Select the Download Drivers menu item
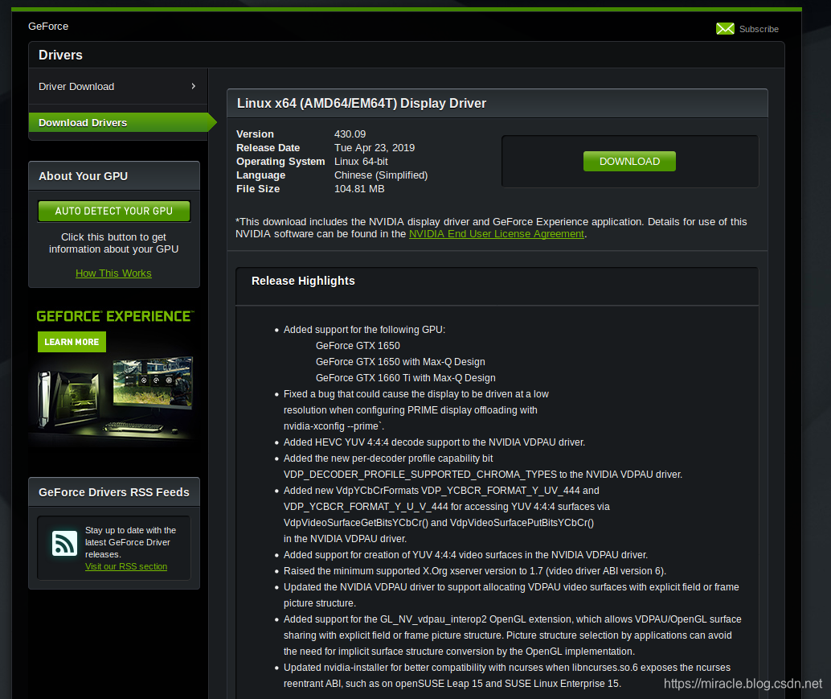The height and width of the screenshot is (699, 831). click(122, 122)
